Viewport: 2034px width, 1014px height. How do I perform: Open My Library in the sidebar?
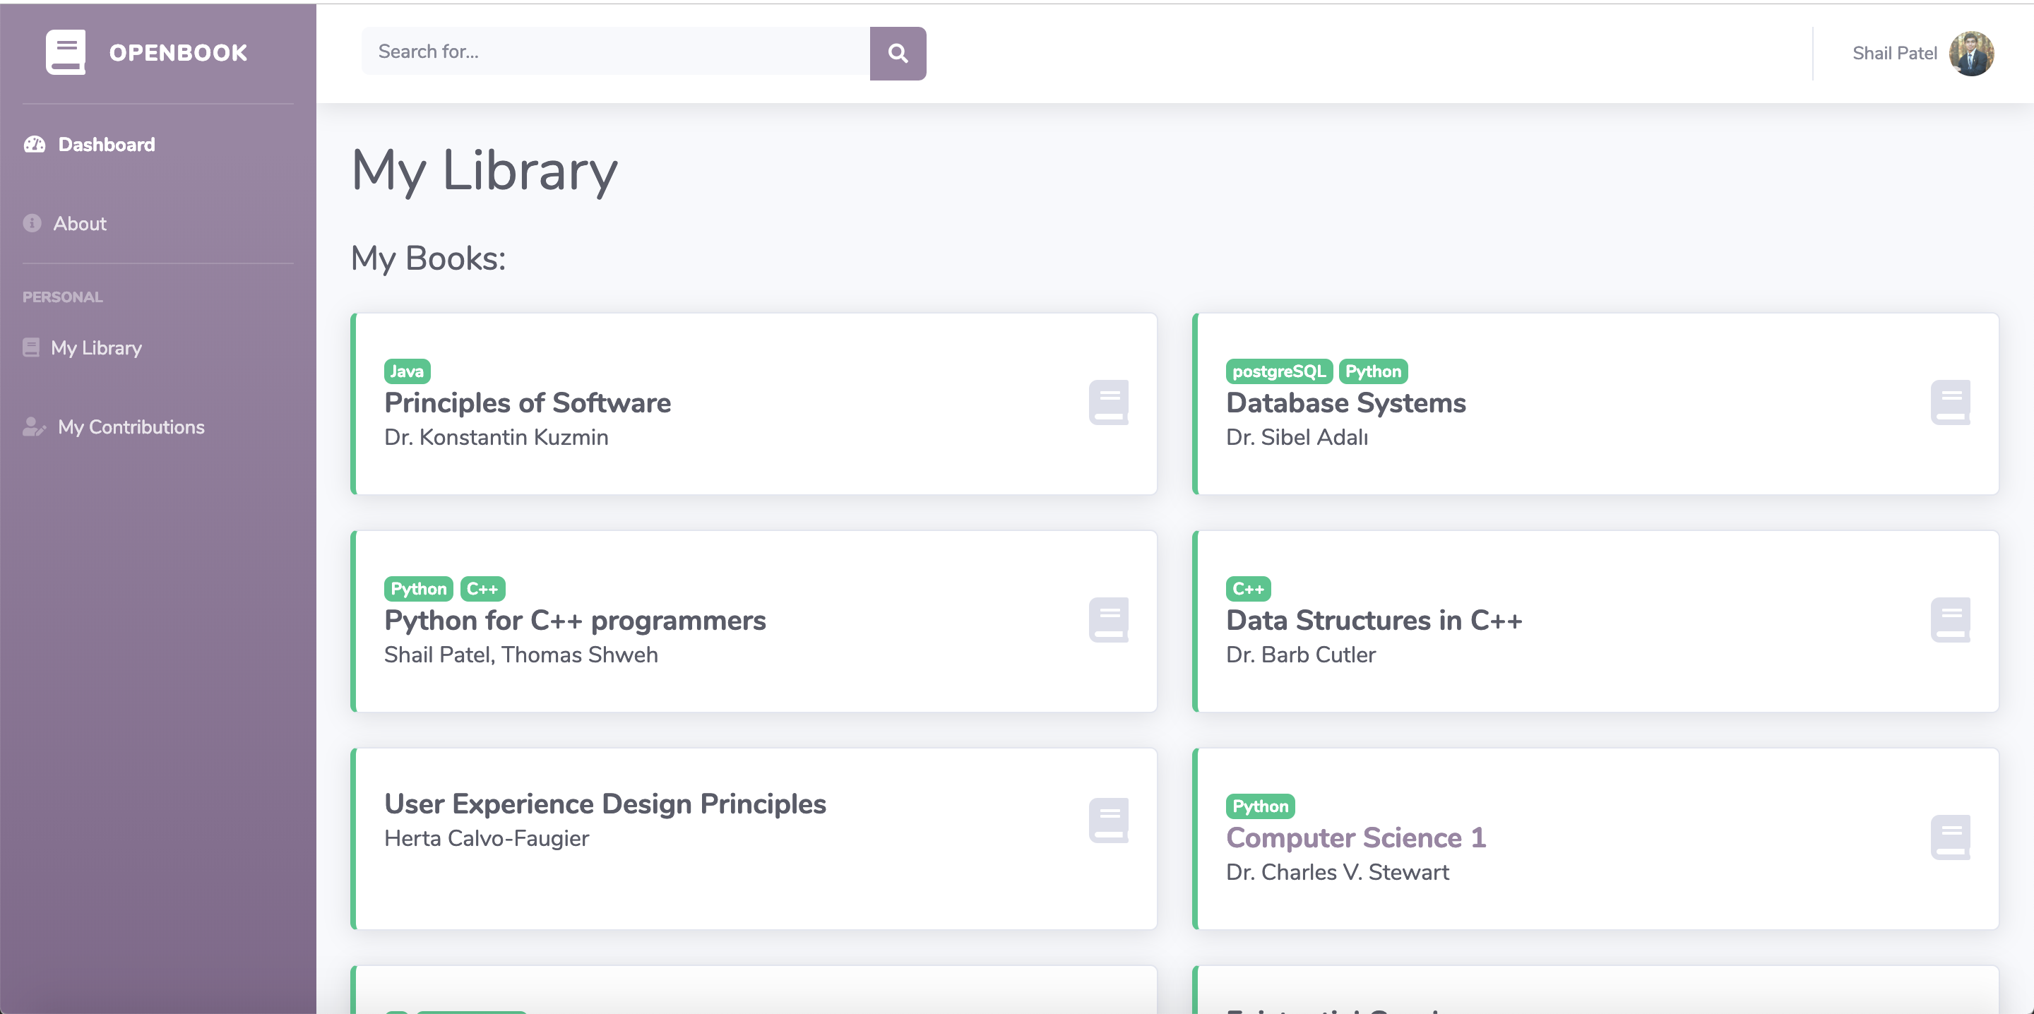95,347
